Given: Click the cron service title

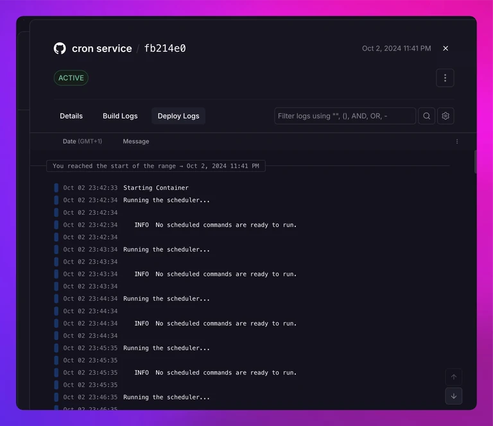Looking at the screenshot, I should [x=102, y=48].
